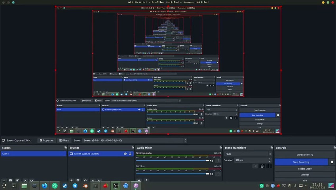Expand hidden system tray icons arrow
This screenshot has height=190, width=336.
pos(306,186)
